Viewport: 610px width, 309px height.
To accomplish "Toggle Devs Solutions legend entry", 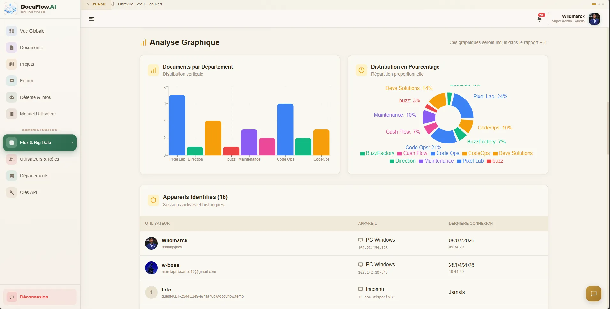I will pyautogui.click(x=513, y=153).
